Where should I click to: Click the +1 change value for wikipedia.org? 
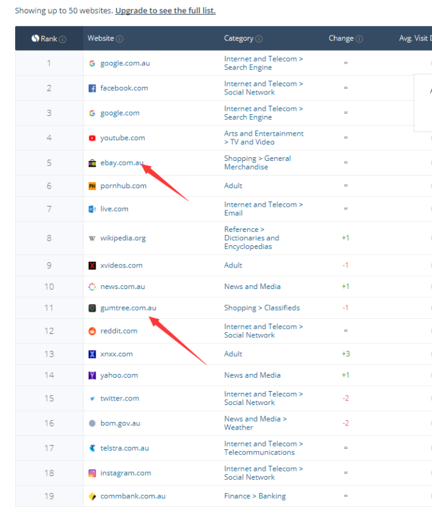point(345,238)
